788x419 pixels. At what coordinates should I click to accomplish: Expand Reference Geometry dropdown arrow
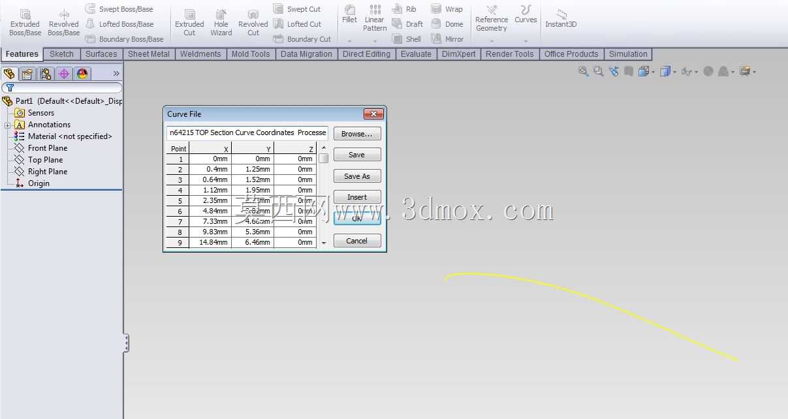(x=492, y=40)
